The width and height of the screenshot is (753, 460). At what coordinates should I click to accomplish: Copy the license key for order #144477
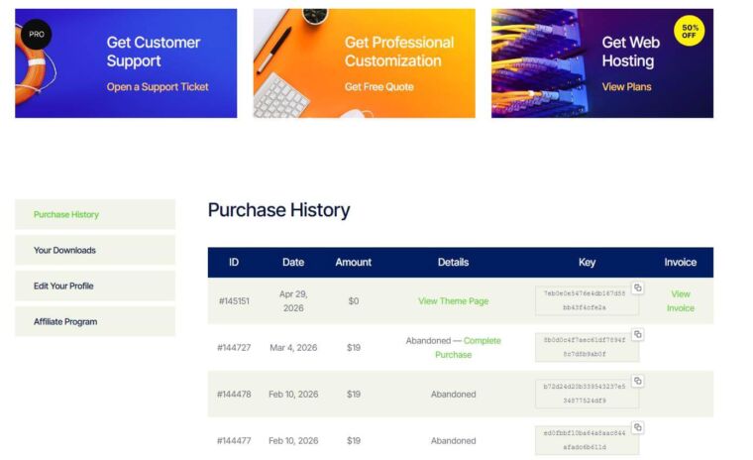click(x=638, y=427)
